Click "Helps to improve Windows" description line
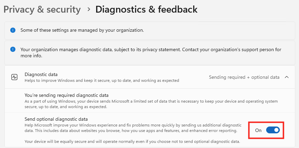Screen dimensions: 299x148 (x=102, y=80)
